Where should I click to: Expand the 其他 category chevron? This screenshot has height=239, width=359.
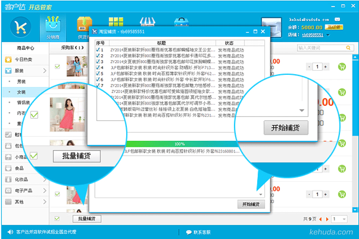click(44, 202)
